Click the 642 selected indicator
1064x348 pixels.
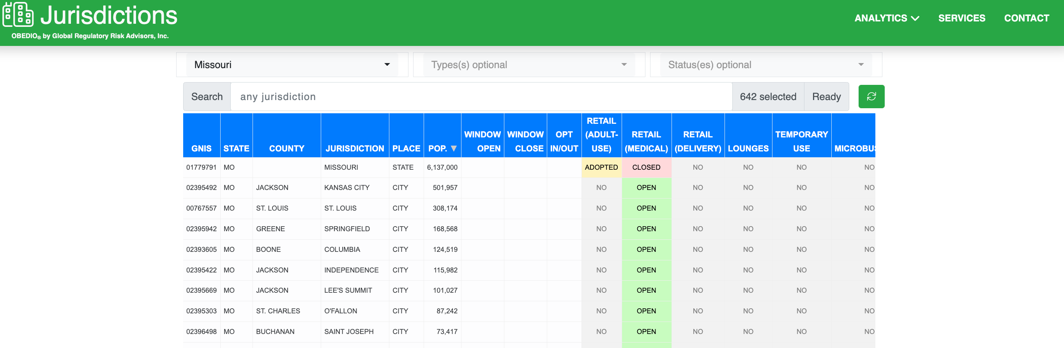pyautogui.click(x=768, y=97)
